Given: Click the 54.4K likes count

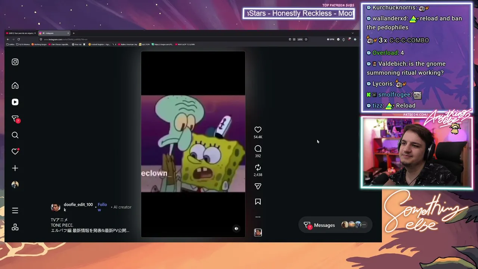Looking at the screenshot, I should click(x=258, y=137).
